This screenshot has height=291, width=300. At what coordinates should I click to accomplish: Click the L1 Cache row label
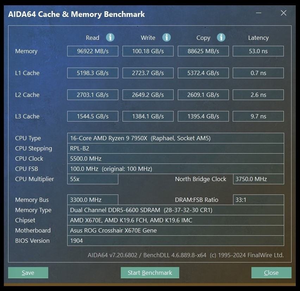pos(27,73)
